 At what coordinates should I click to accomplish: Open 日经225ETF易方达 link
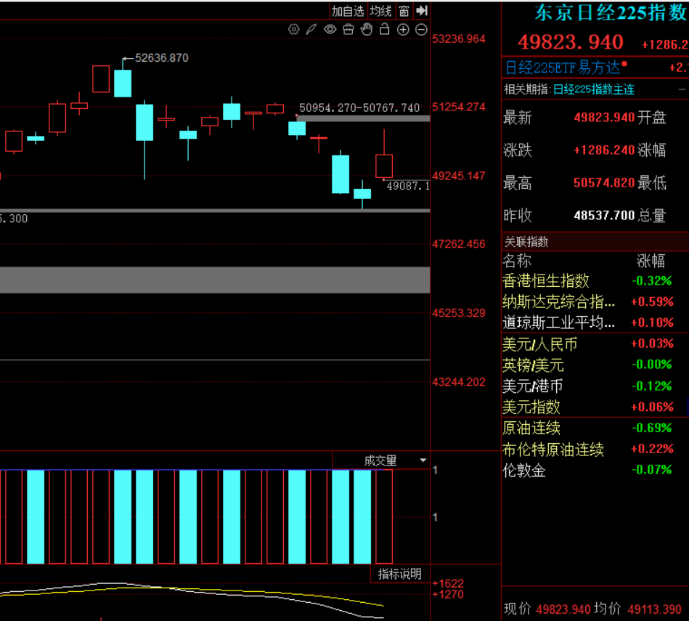(563, 68)
